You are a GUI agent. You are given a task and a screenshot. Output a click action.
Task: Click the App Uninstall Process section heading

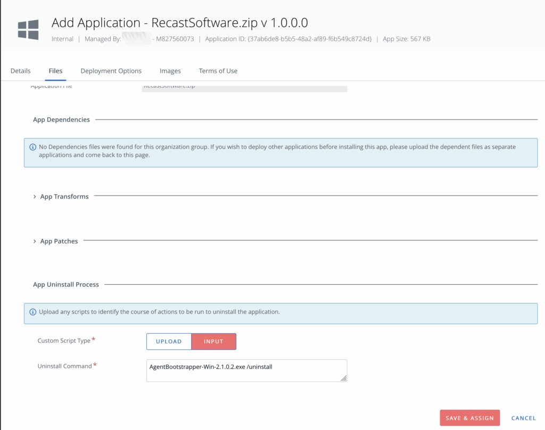pyautogui.click(x=66, y=284)
